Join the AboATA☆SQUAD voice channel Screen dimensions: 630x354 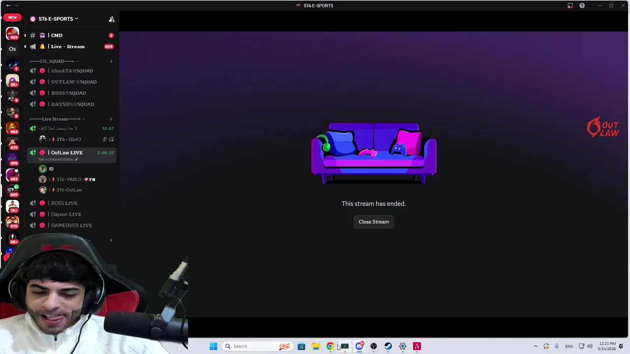pos(71,71)
